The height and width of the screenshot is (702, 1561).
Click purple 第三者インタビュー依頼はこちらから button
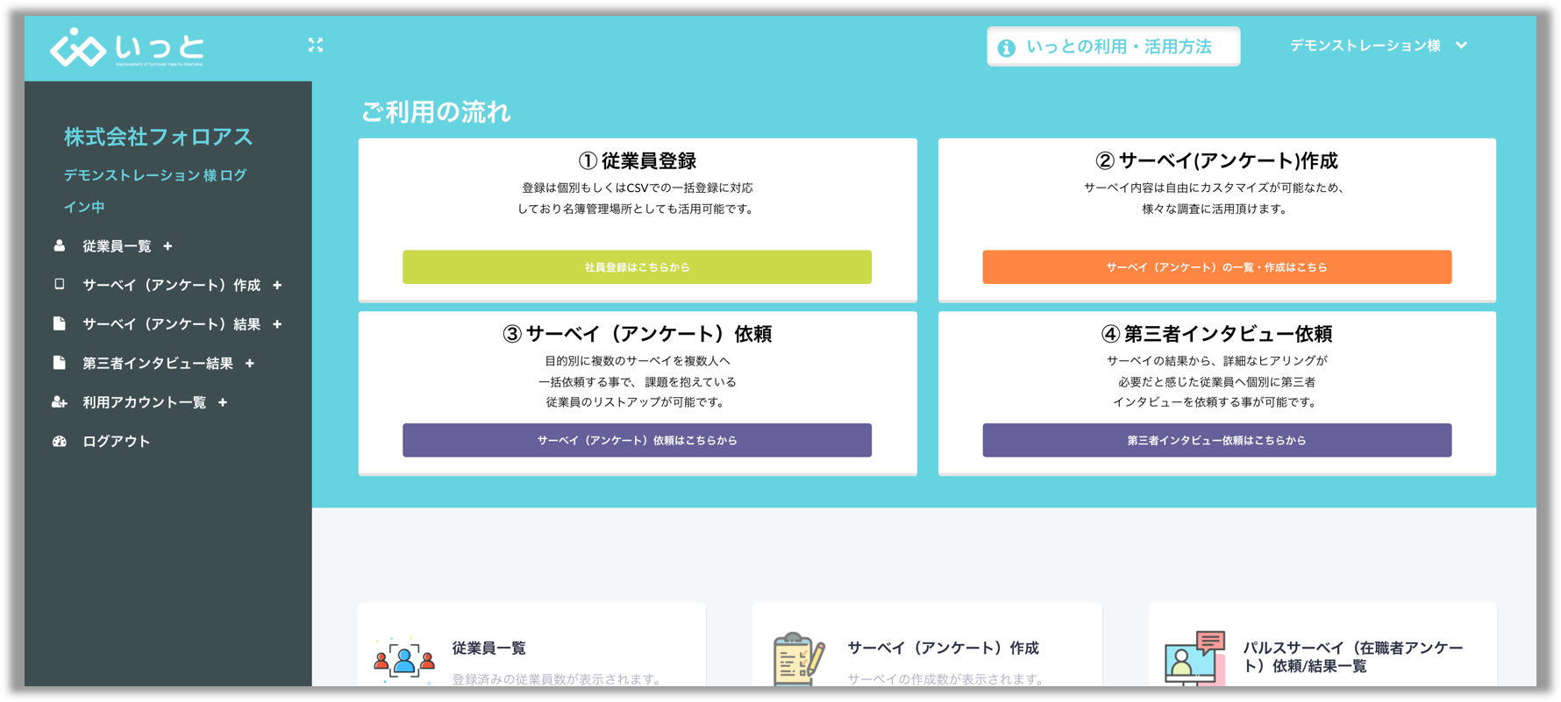[1216, 440]
